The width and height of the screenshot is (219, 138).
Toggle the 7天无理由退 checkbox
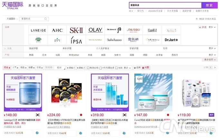pyautogui.click(x=100, y=68)
